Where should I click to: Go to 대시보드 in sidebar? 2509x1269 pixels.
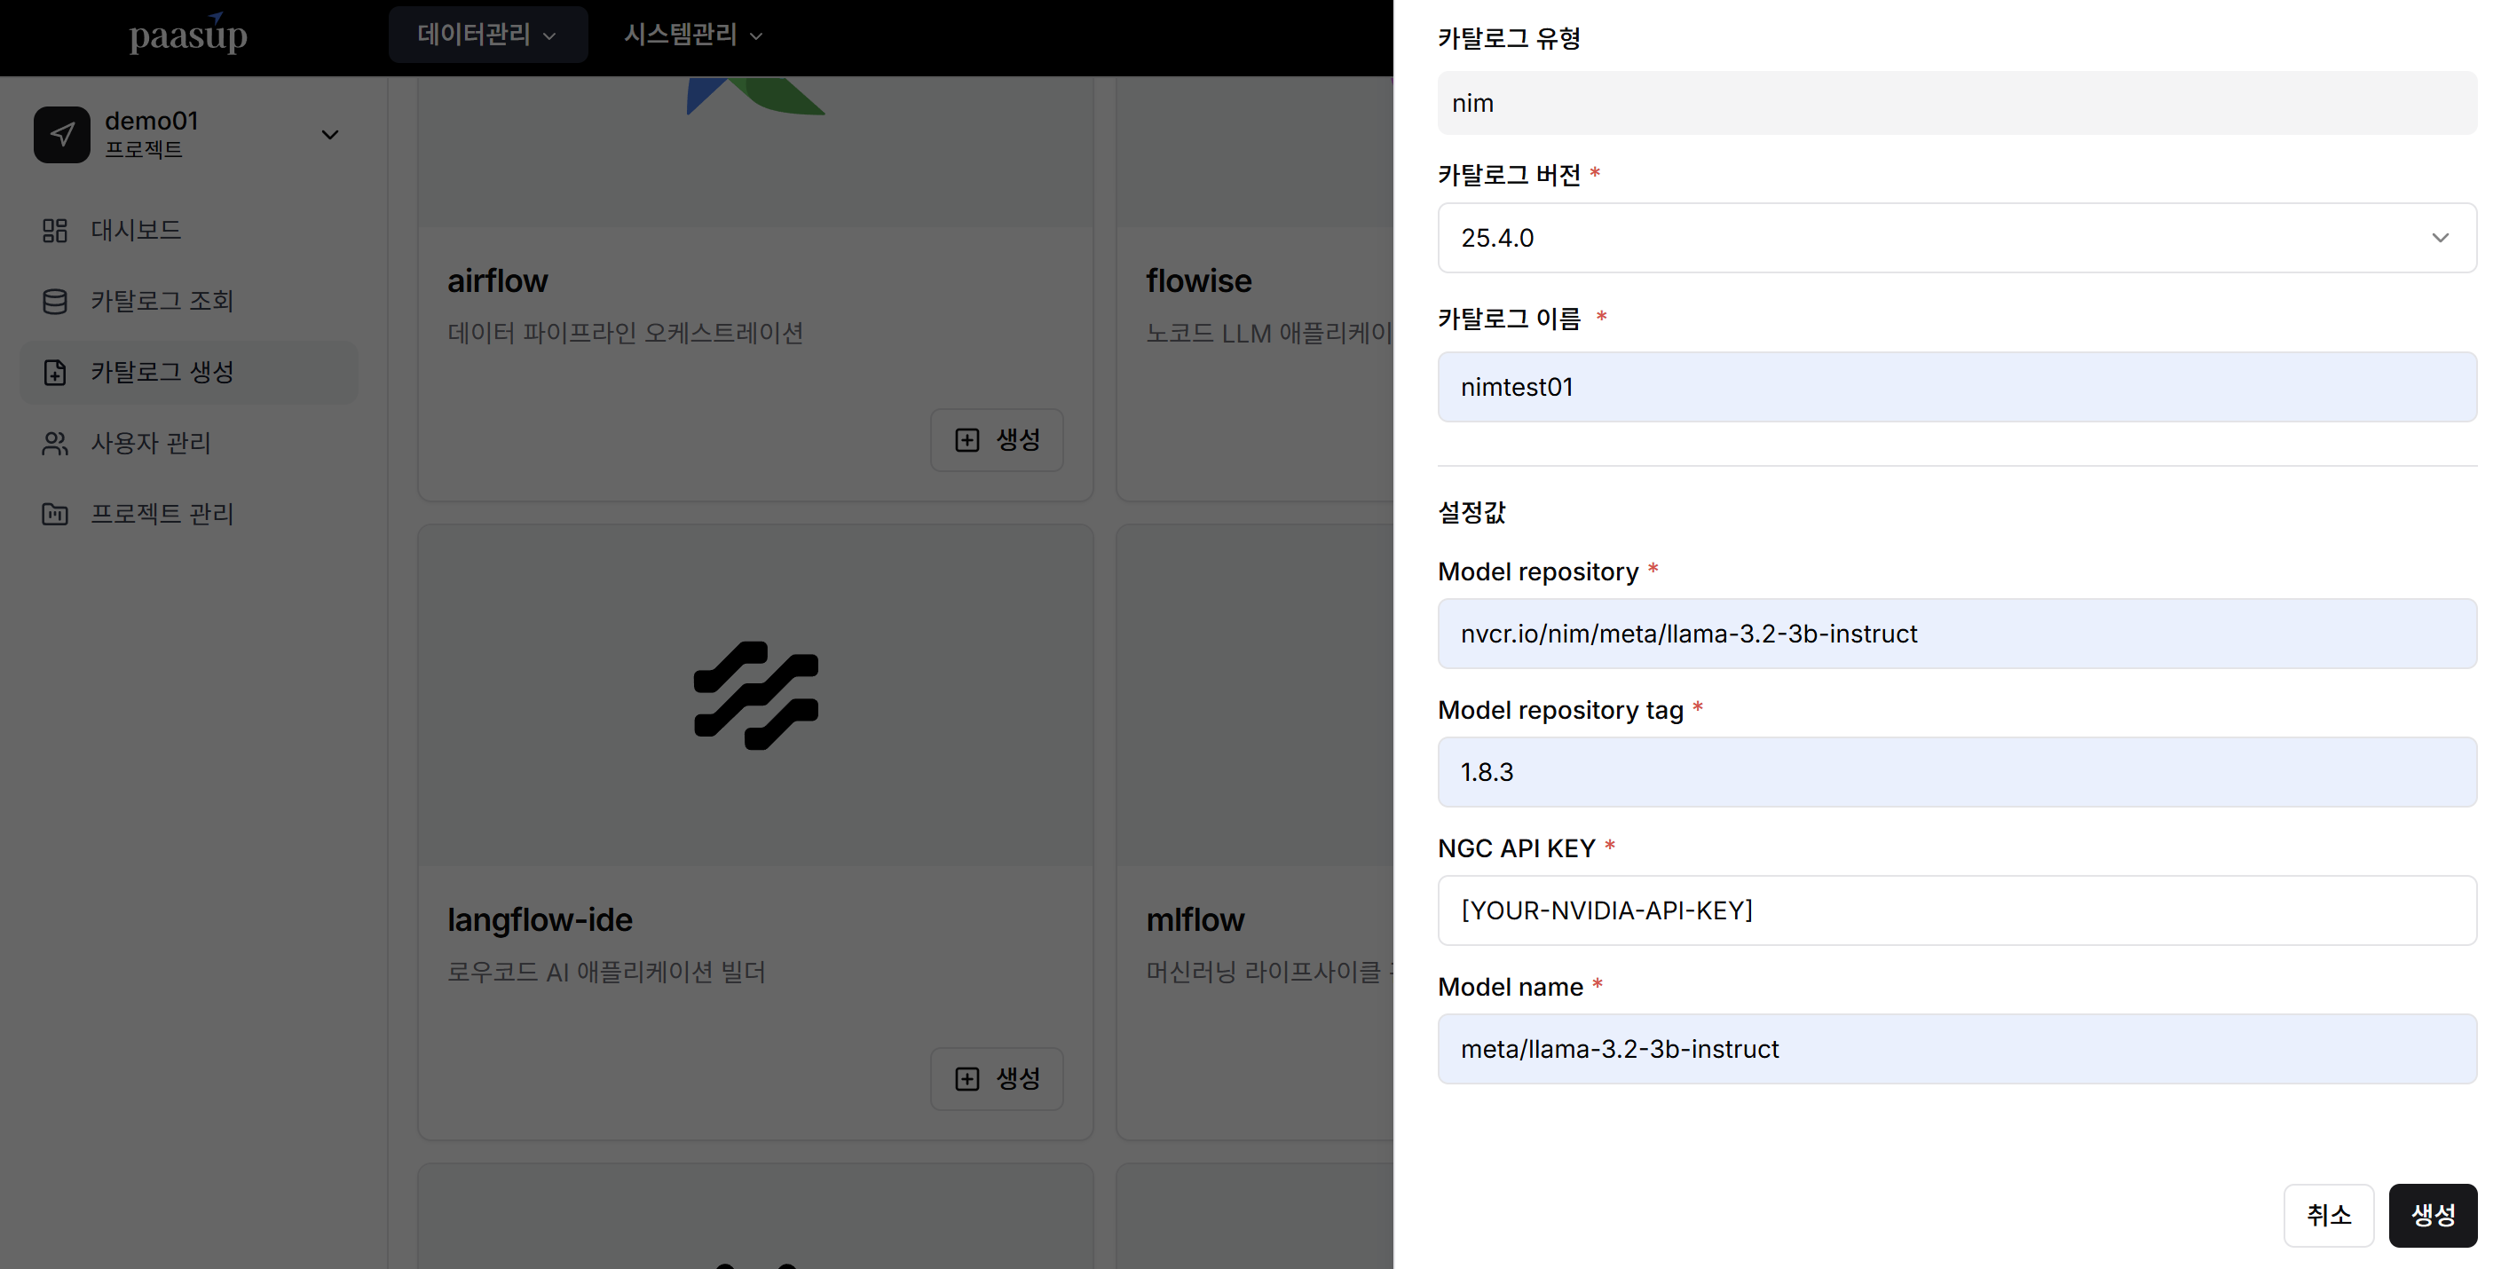(x=189, y=230)
